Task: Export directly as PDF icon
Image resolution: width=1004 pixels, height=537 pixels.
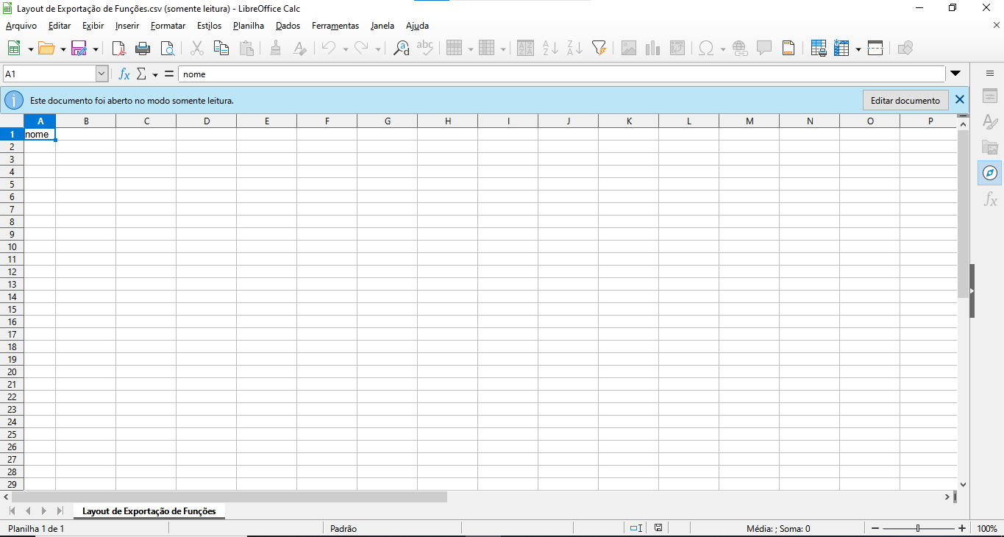Action: click(118, 49)
